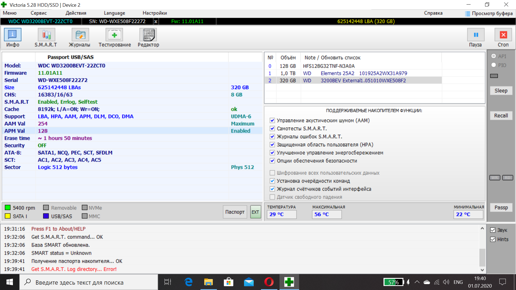This screenshot has height=290, width=516.
Task: Click the Паспорт button
Action: click(235, 212)
